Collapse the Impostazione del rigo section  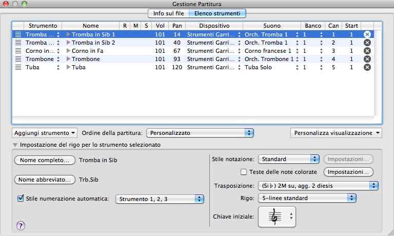[x=15, y=145]
